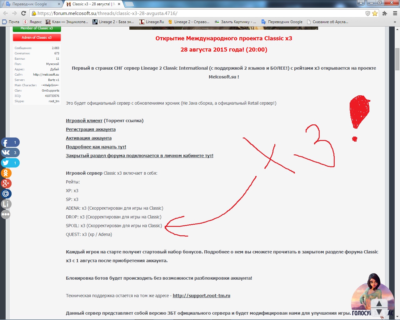Click the page scroll-up arrow button

(379, 303)
